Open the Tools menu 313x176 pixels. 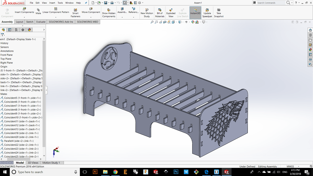point(60,3)
